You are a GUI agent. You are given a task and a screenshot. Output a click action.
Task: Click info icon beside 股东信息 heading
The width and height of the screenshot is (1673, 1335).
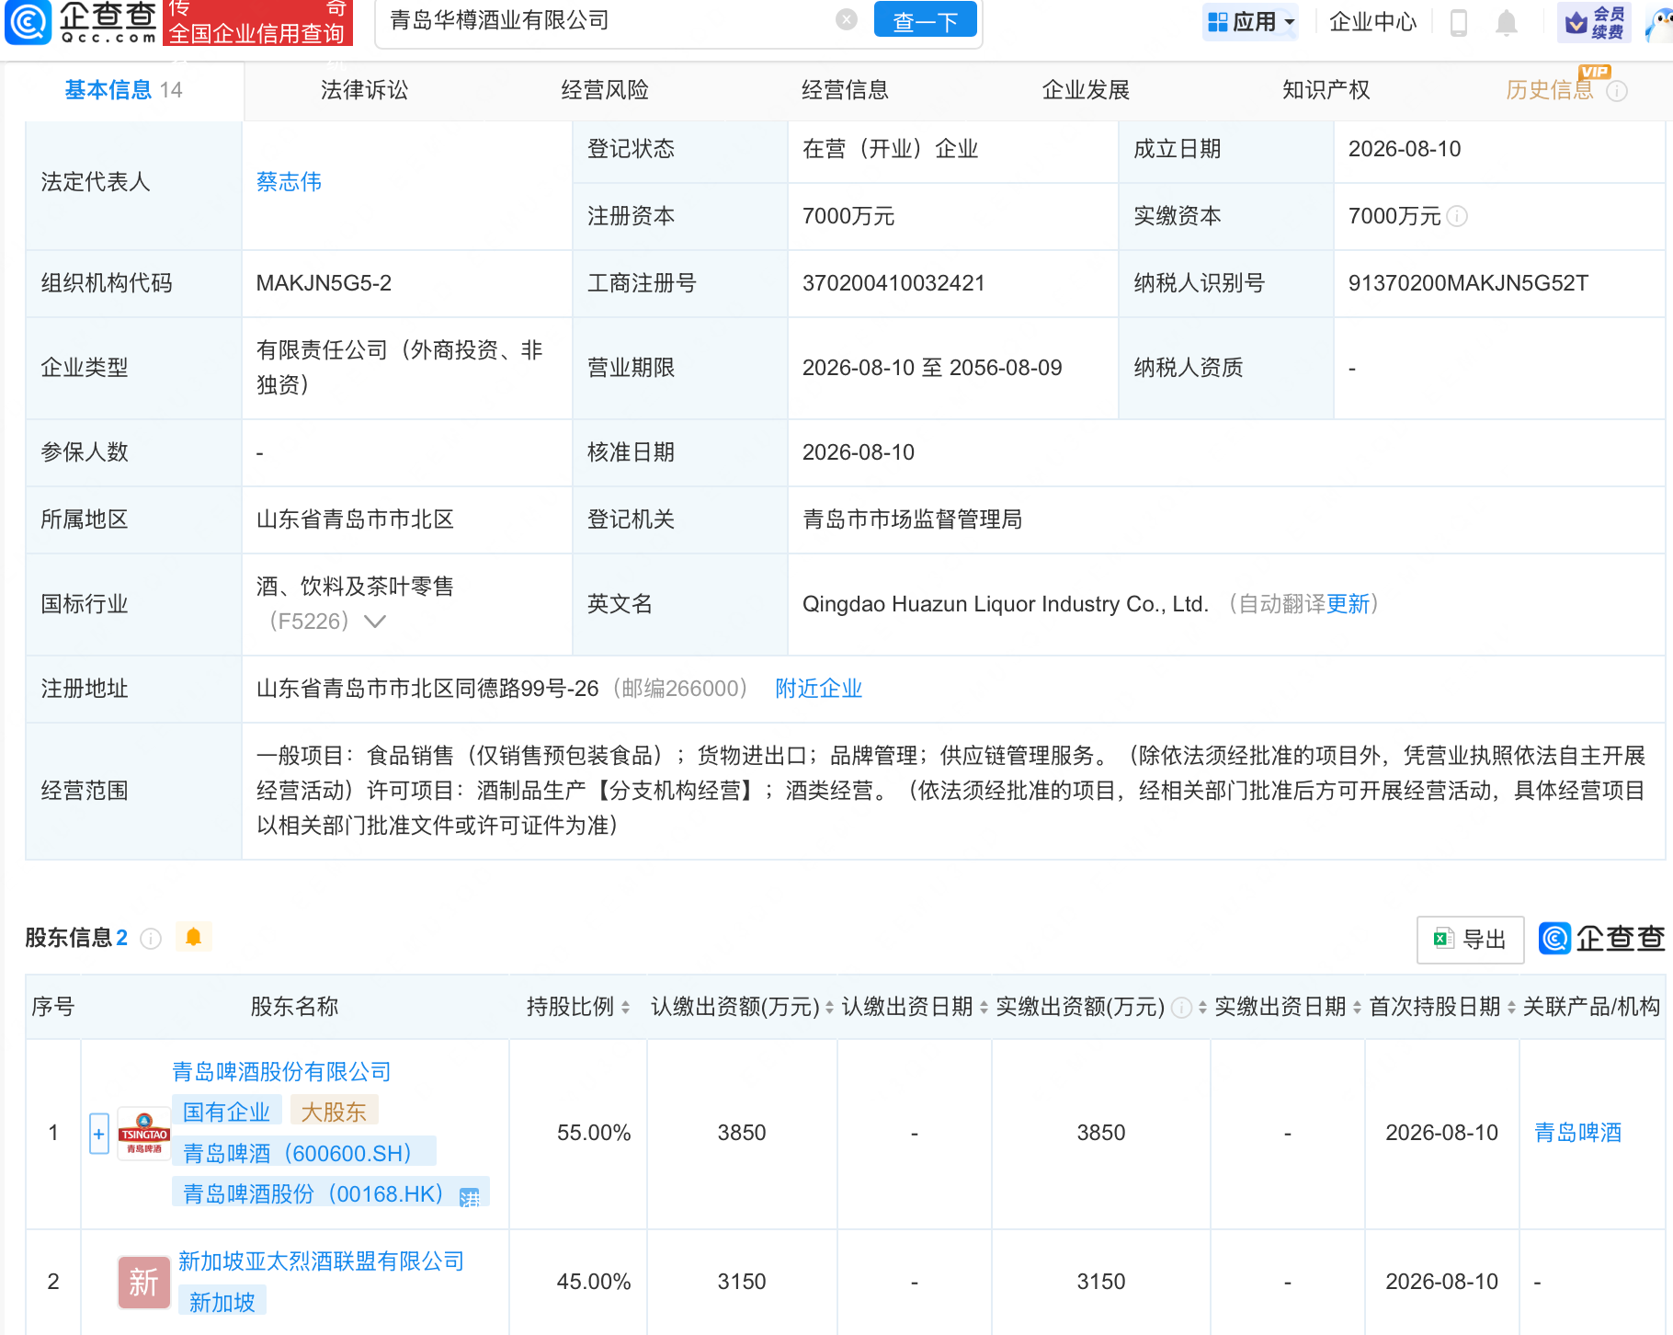[x=151, y=938]
